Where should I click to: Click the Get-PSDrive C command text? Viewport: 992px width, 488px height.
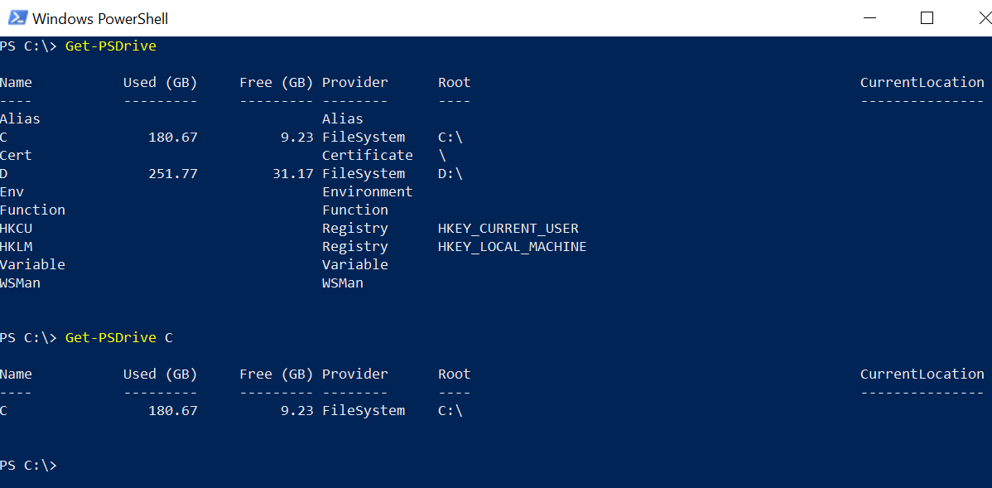(119, 338)
